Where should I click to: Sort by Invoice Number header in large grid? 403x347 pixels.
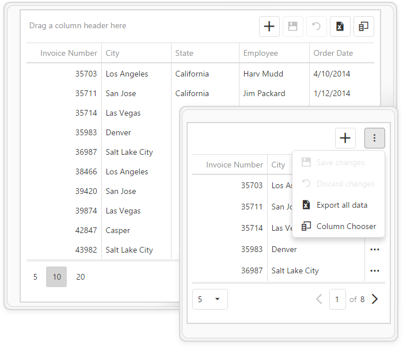tap(69, 53)
